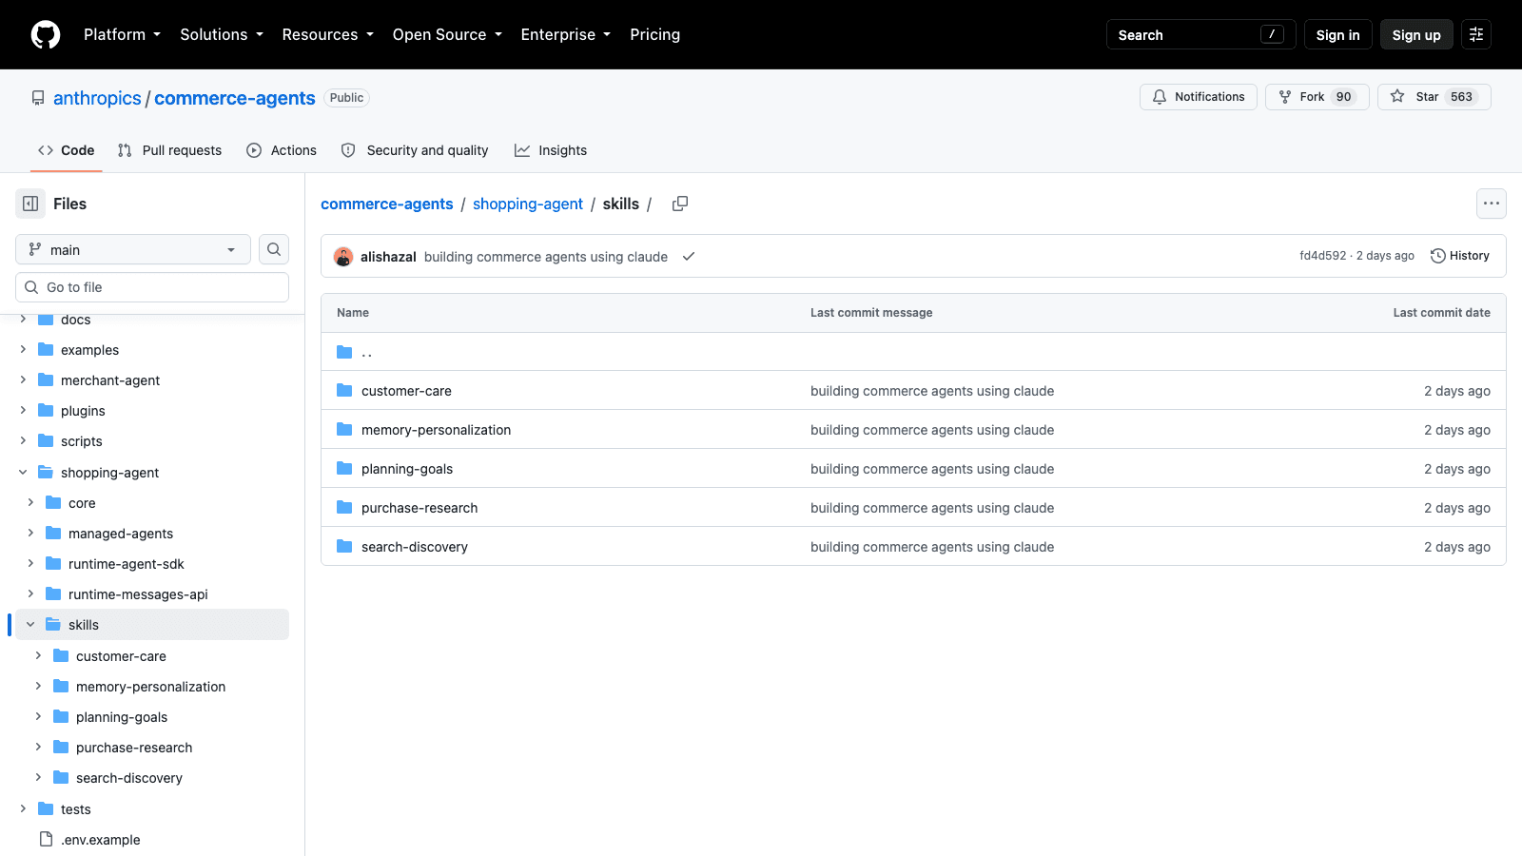Open the anthropics owner link
The image size is (1522, 856).
97,98
